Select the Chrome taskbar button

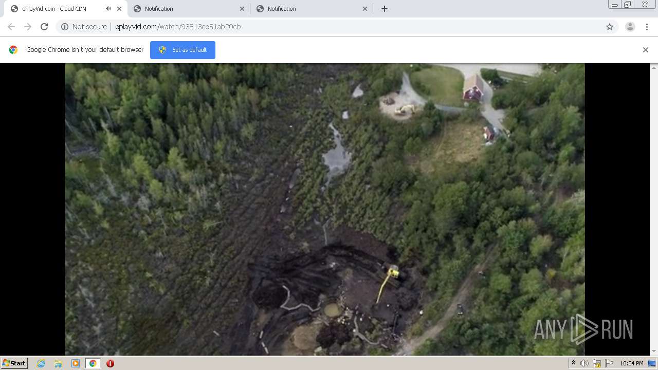[x=93, y=363]
